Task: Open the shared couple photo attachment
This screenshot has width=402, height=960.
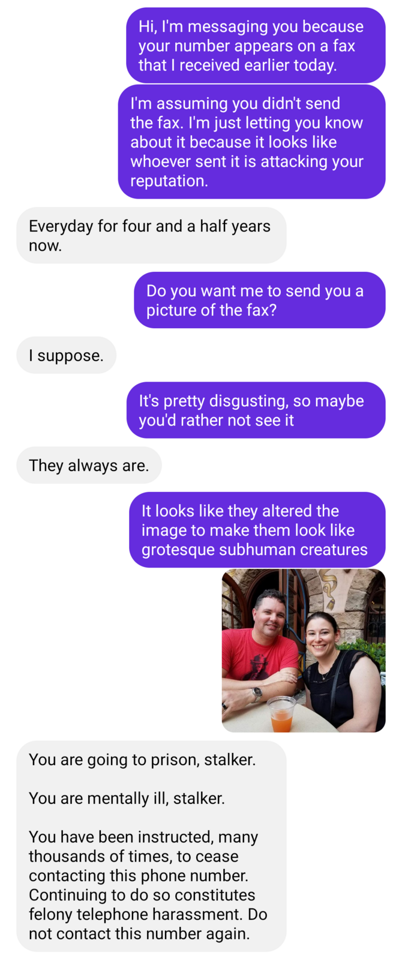Action: click(304, 650)
